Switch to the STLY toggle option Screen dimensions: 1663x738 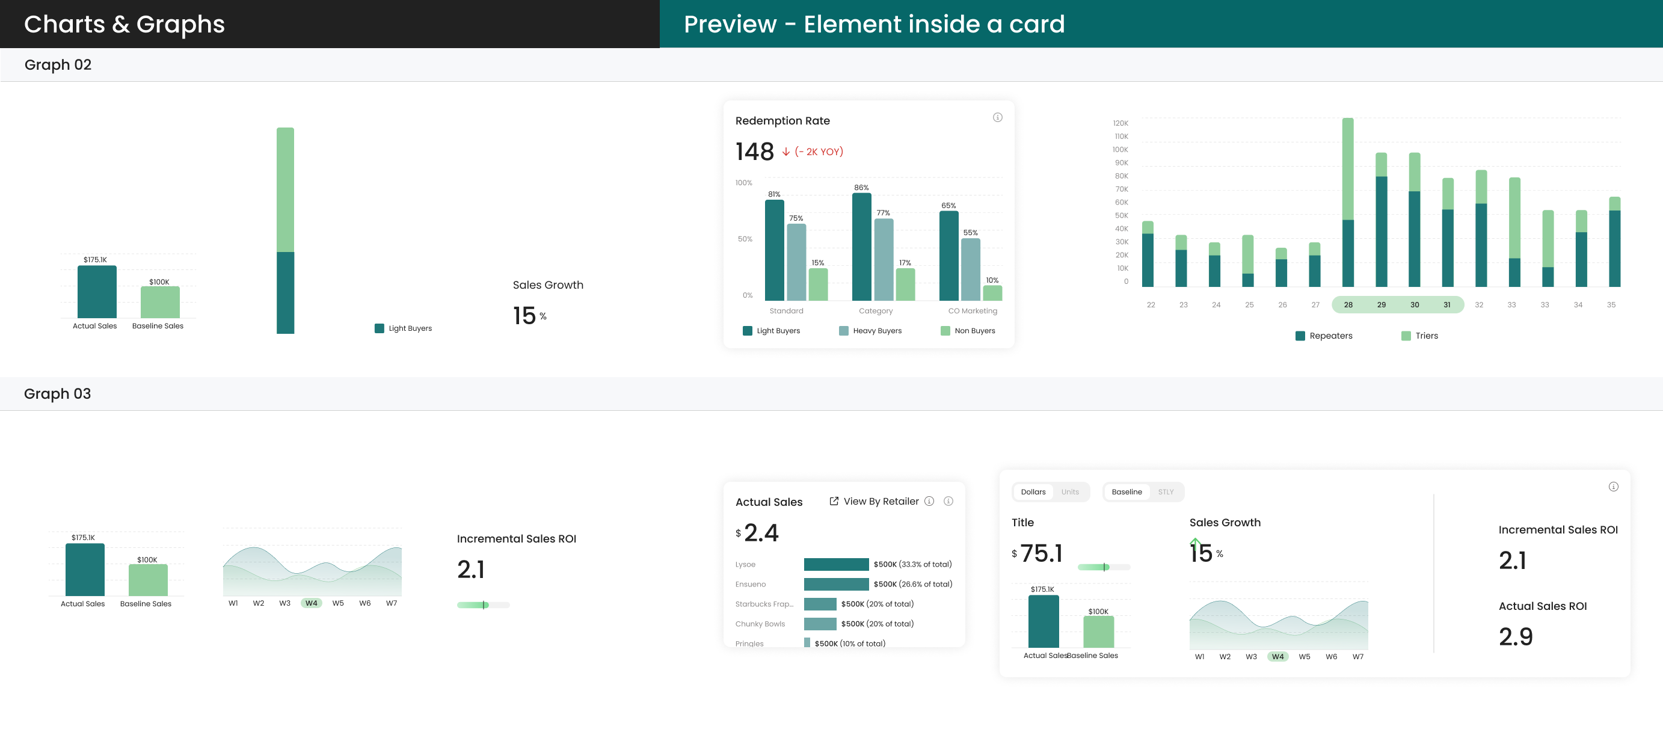click(x=1165, y=492)
